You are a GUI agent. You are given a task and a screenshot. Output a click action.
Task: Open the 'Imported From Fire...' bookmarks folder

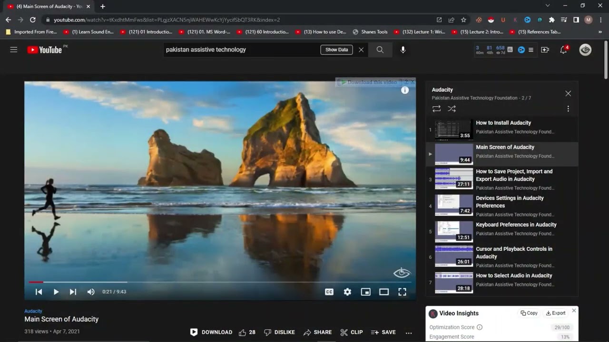click(x=31, y=32)
